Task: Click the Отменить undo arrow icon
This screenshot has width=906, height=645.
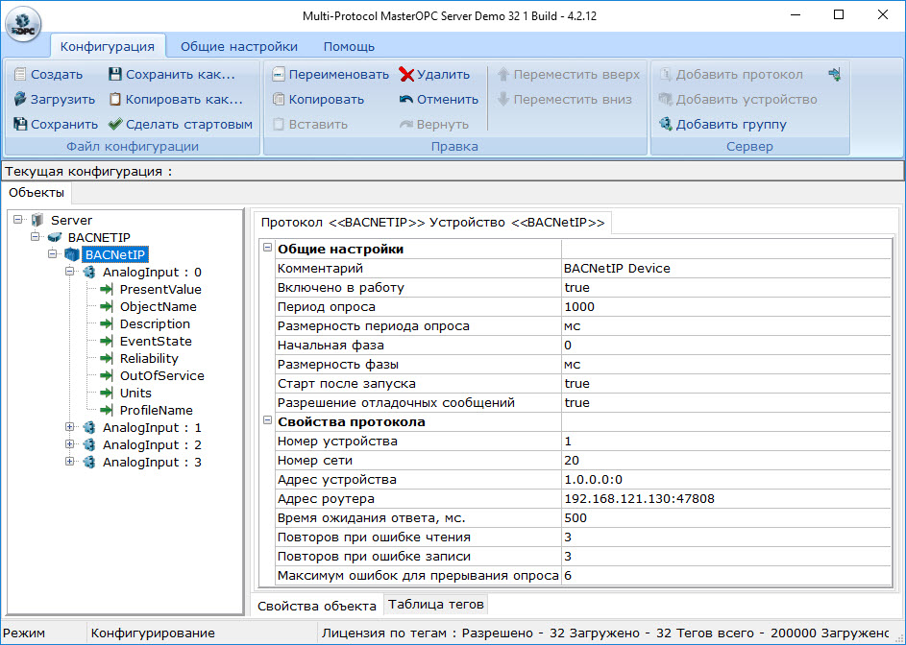Action: [x=406, y=99]
